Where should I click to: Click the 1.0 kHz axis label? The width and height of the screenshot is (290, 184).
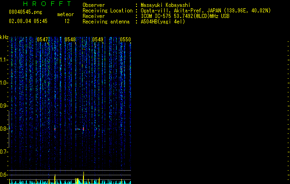pos(4,83)
